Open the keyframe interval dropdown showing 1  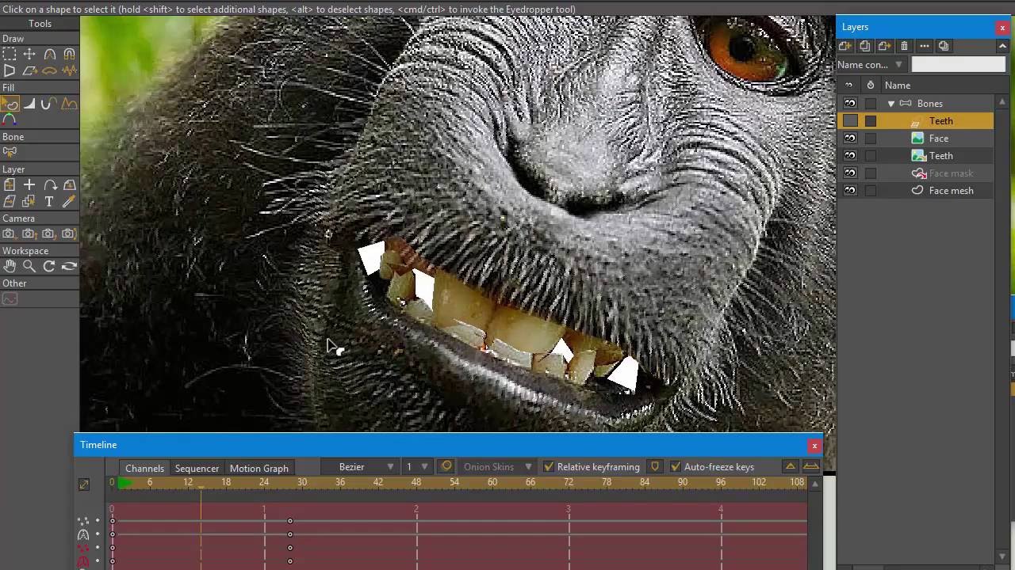[x=416, y=467]
